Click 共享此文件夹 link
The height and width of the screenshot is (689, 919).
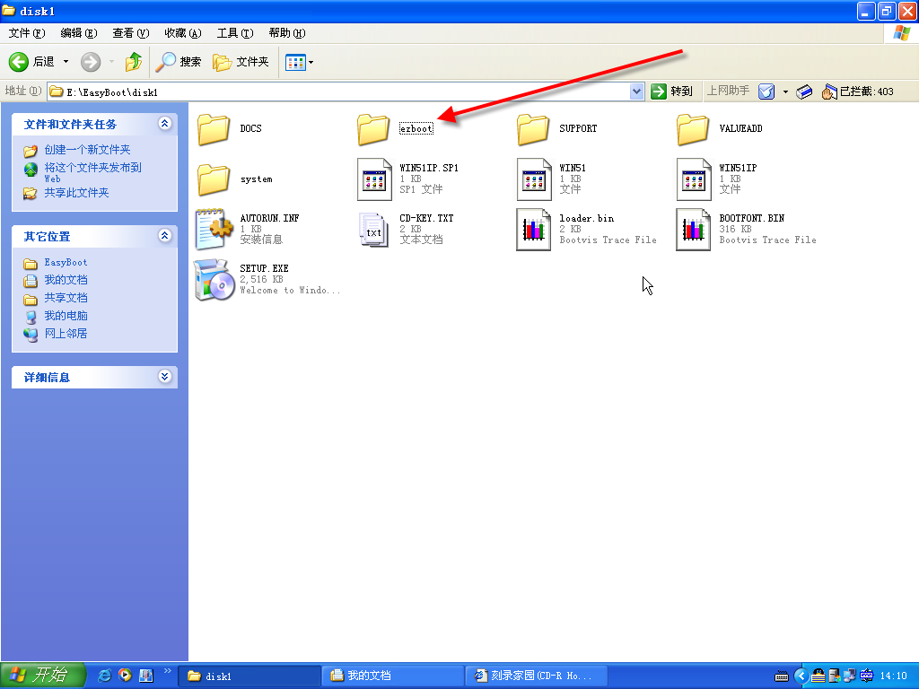[x=77, y=193]
